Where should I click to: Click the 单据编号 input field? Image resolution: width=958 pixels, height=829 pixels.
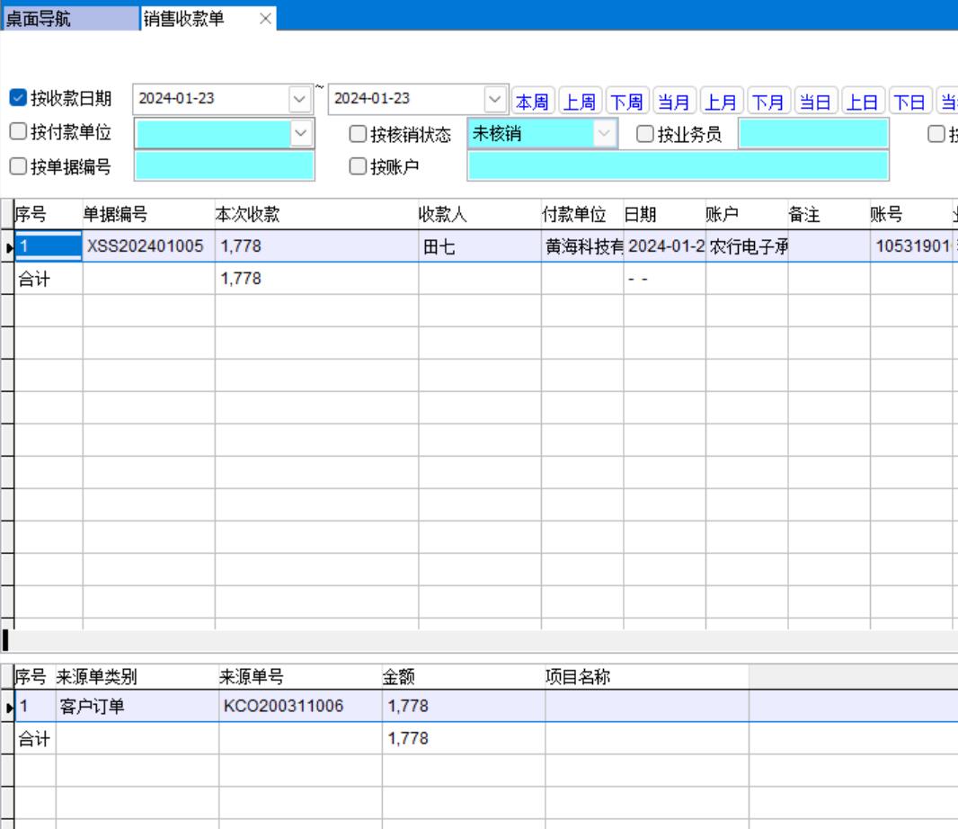(224, 165)
